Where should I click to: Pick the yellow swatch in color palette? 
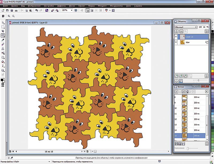tap(212, 71)
